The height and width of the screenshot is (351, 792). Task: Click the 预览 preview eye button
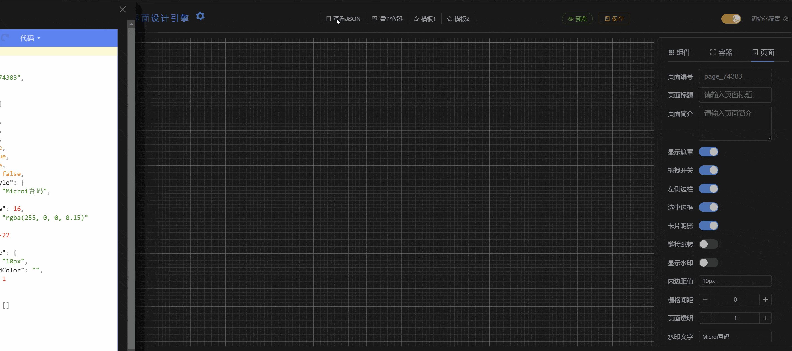point(577,19)
